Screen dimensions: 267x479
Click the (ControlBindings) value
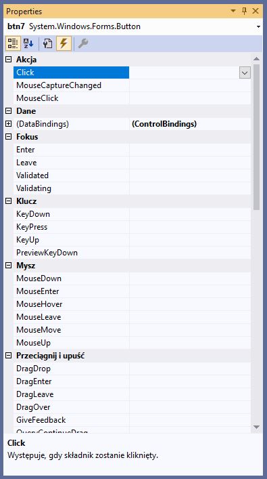click(164, 124)
